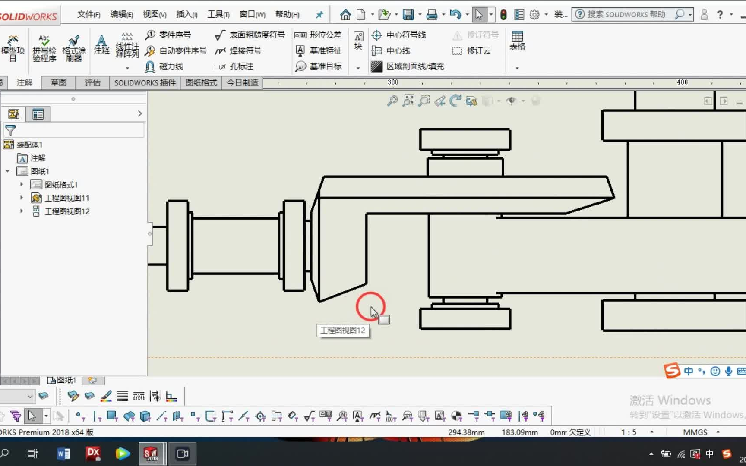
Task: Expand the 图纸格式1 tree node
Action: pyautogui.click(x=22, y=184)
